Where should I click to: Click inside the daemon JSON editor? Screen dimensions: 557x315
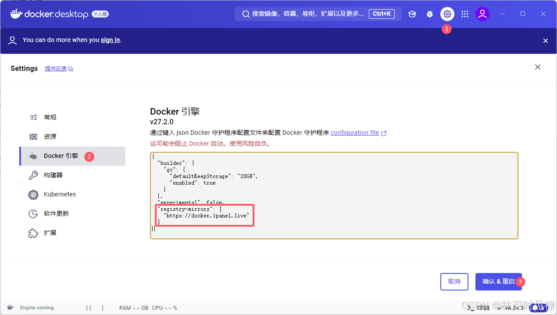[x=334, y=196]
